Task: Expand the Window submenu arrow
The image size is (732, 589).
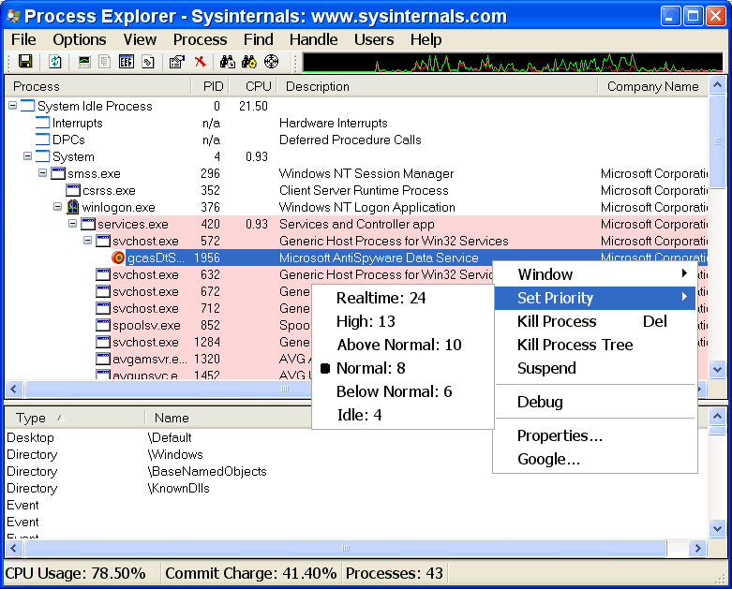Action: 684,273
